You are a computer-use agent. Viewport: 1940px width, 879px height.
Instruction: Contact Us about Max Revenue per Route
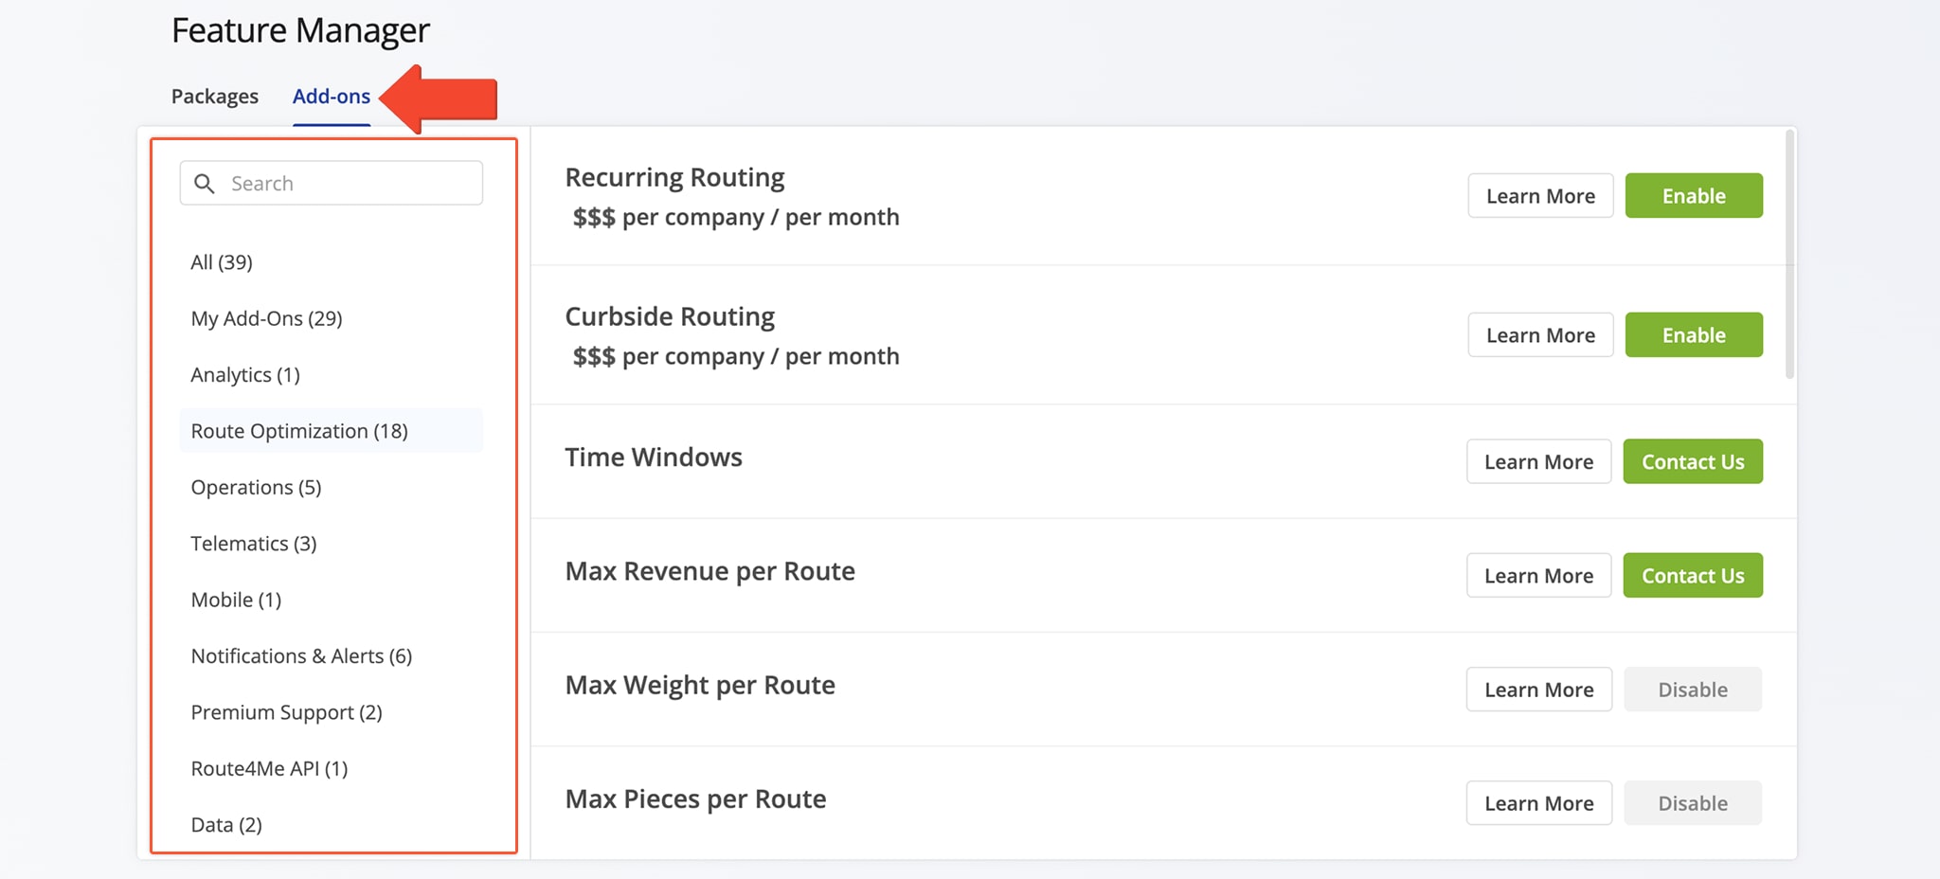pos(1692,576)
